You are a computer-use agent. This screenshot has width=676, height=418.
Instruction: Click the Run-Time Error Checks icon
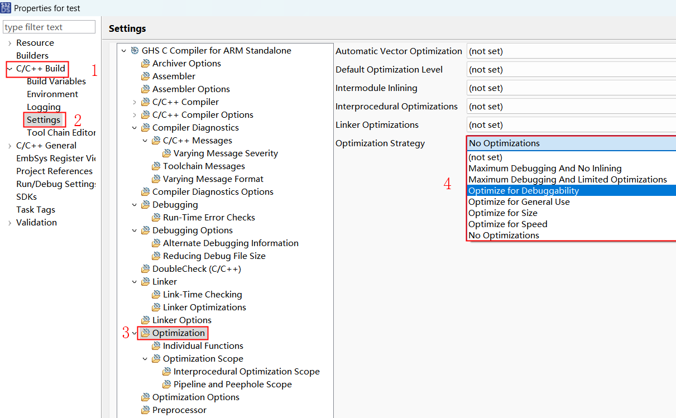[156, 218]
